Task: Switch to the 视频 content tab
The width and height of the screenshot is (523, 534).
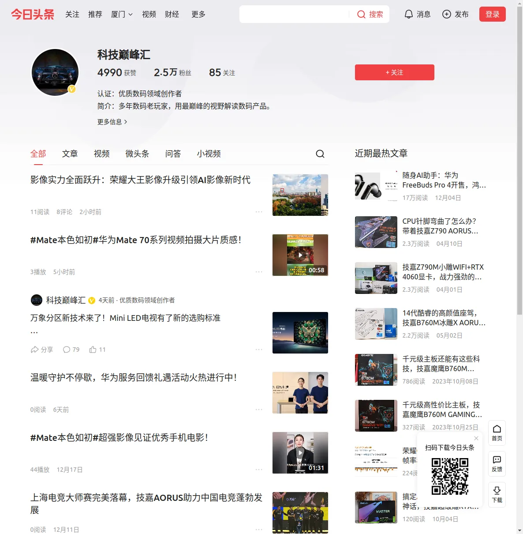Action: [102, 154]
